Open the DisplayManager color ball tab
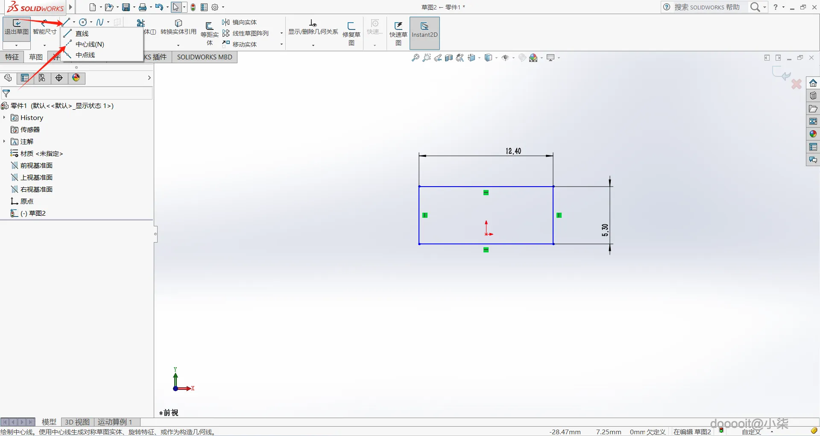 point(76,78)
